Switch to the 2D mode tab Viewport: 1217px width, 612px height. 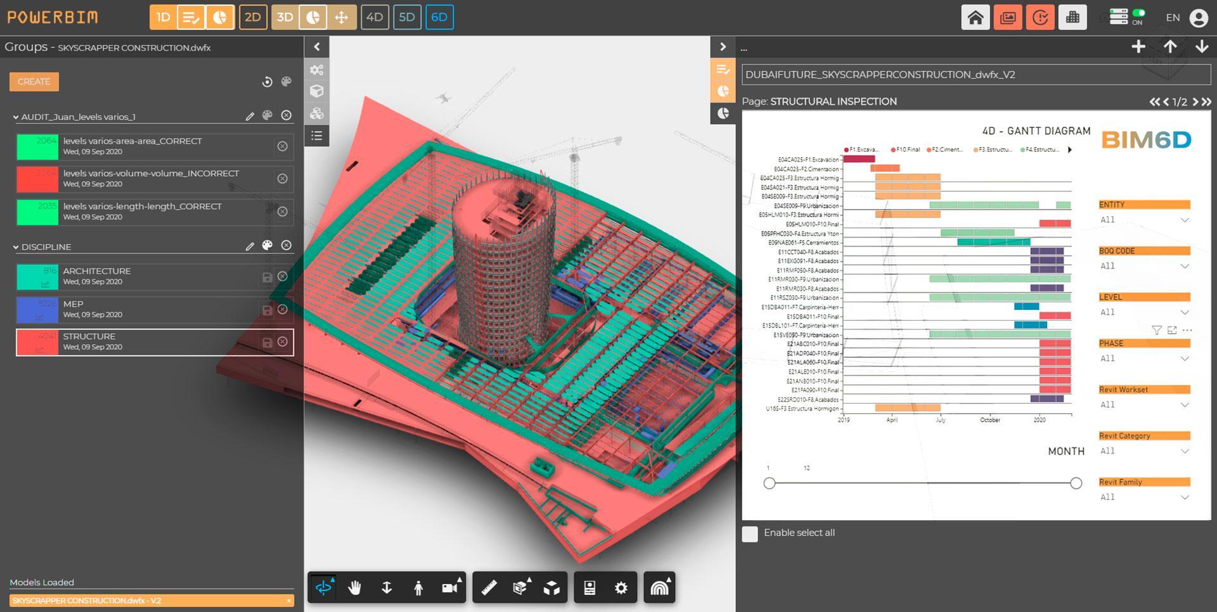tap(253, 17)
